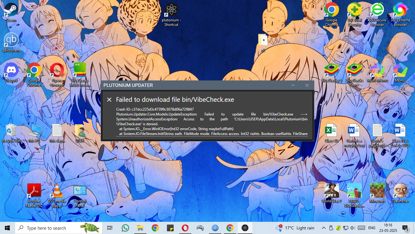Launch the World War 2 game shortcut

pos(331,193)
